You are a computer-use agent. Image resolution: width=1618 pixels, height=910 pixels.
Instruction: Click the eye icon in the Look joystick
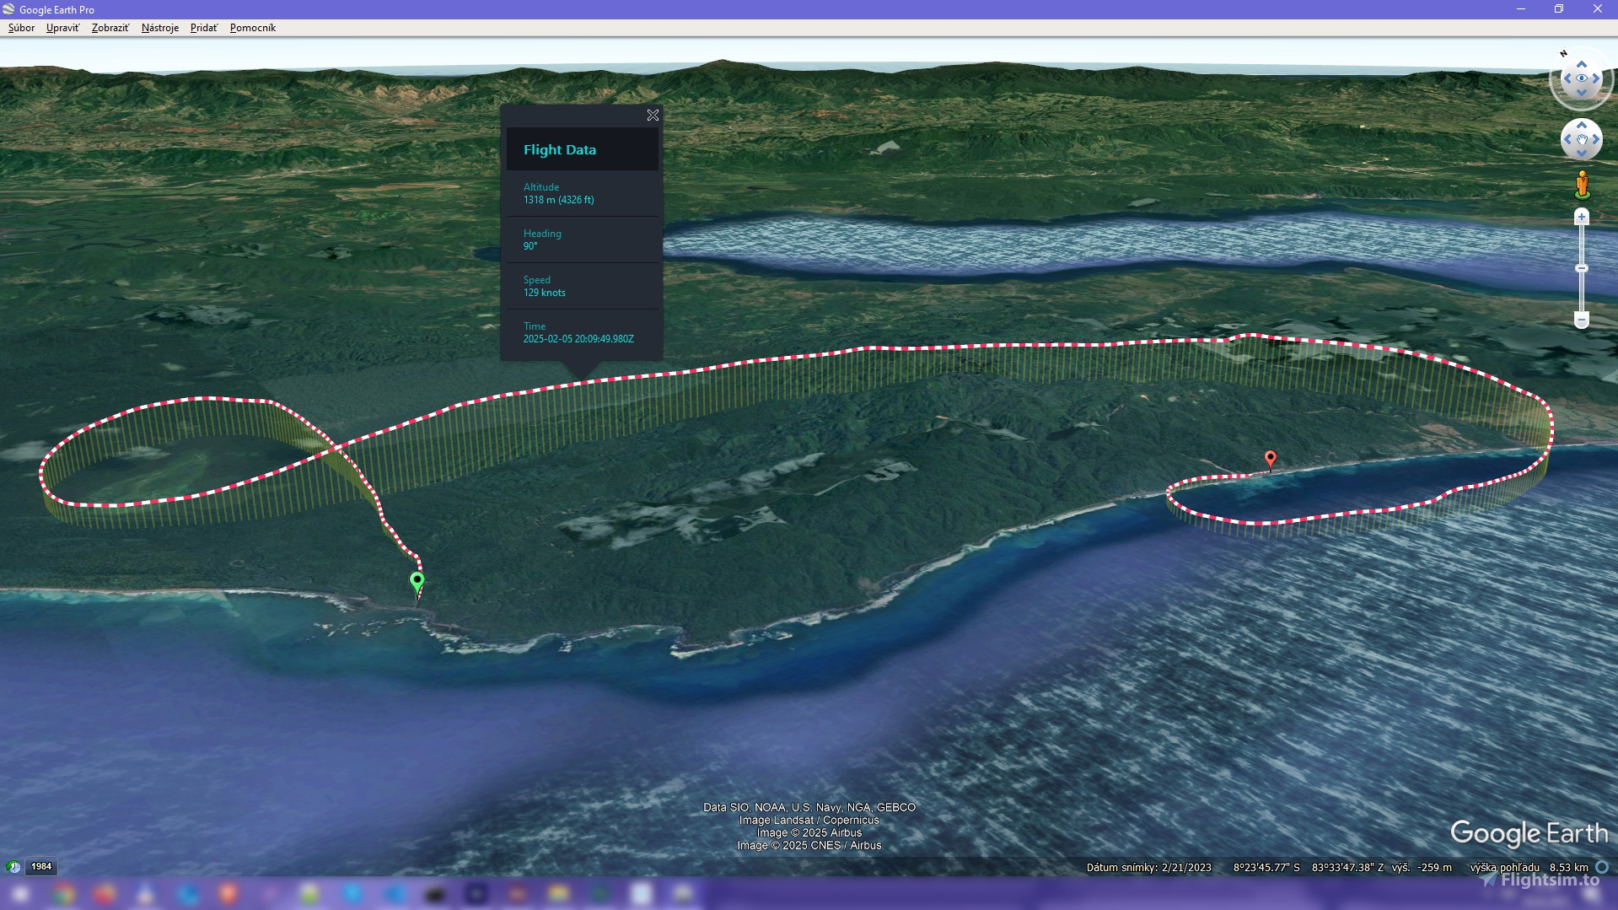[1582, 77]
